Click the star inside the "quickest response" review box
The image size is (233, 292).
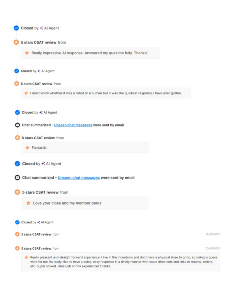(26, 93)
